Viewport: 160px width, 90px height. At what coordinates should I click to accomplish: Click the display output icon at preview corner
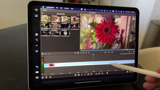(x=133, y=52)
